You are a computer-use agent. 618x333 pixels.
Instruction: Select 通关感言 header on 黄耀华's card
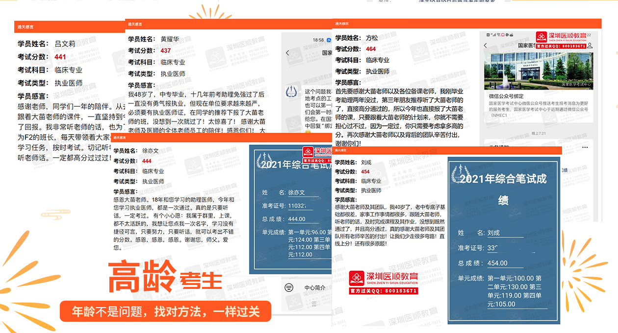click(x=135, y=24)
